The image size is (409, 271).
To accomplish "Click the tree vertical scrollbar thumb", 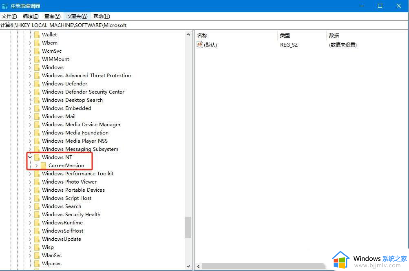I will (188, 227).
